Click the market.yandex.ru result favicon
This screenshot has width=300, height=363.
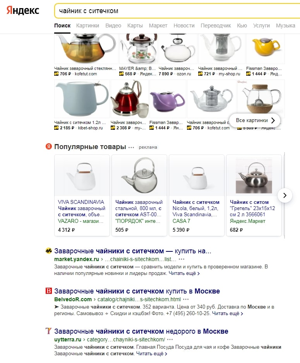point(48,251)
